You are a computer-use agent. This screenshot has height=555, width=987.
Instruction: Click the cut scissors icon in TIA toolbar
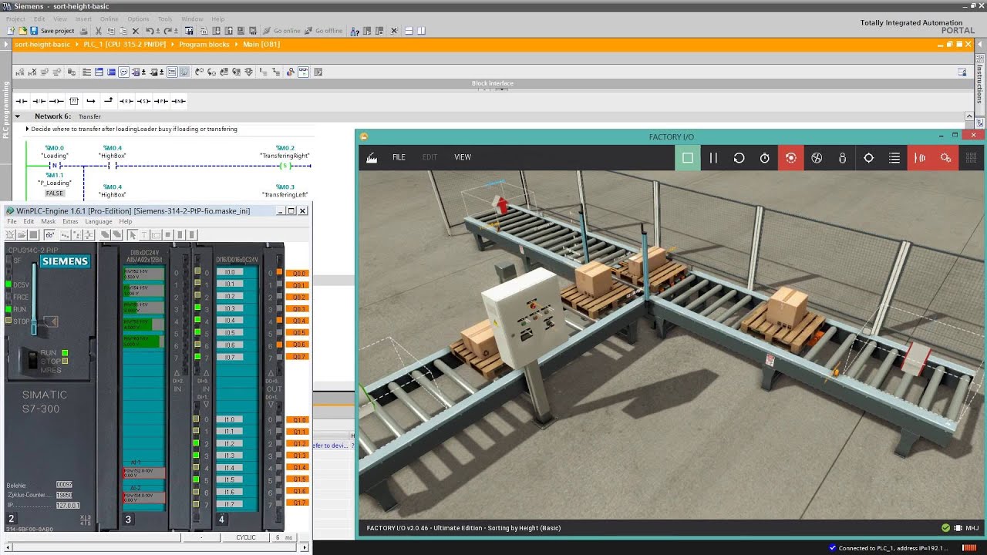(99, 31)
